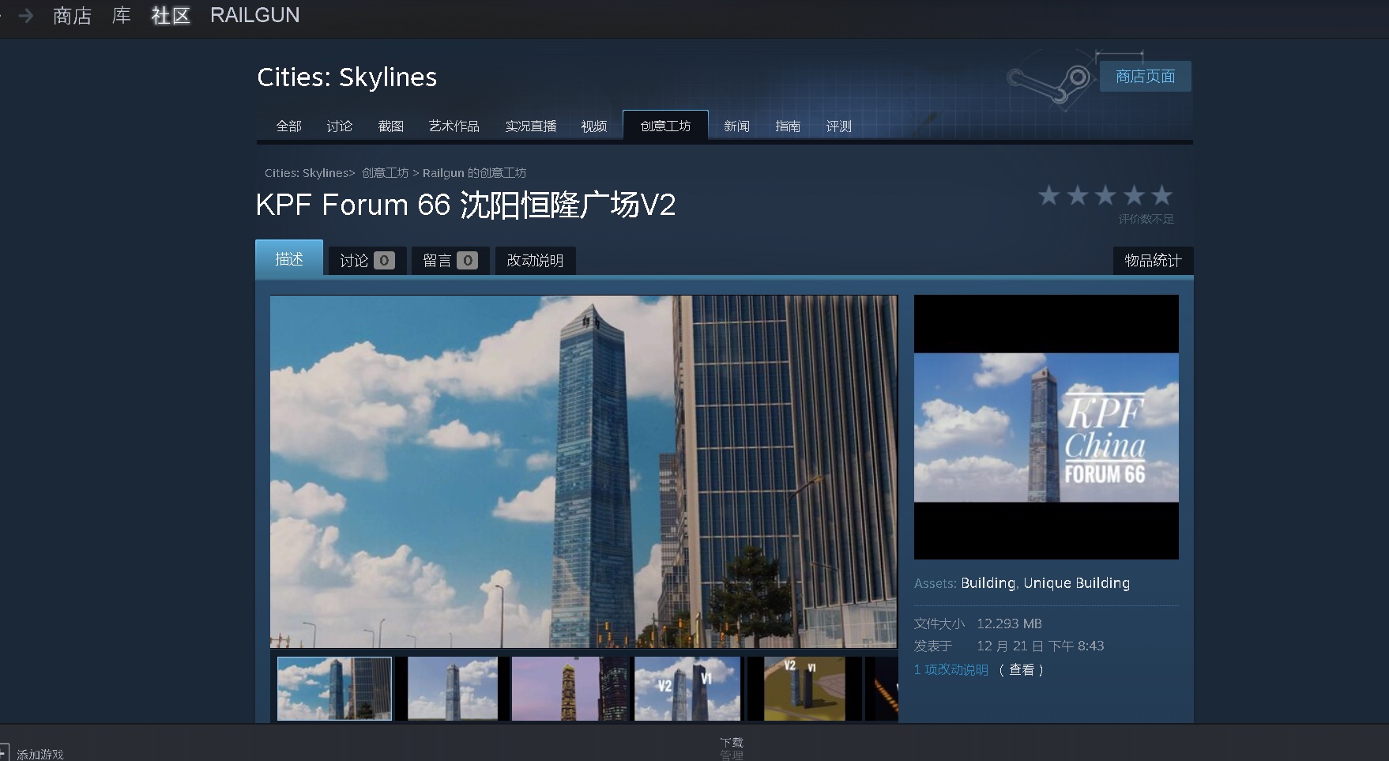Click the 查看 view change notes link

pos(1022,669)
